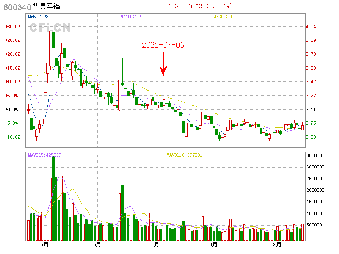Click the 3.58 price axis label

tap(311, 68)
